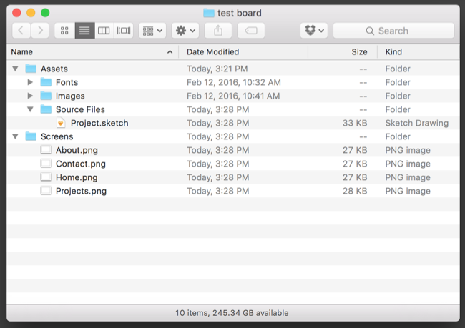Zoom the window with the green button

click(45, 13)
